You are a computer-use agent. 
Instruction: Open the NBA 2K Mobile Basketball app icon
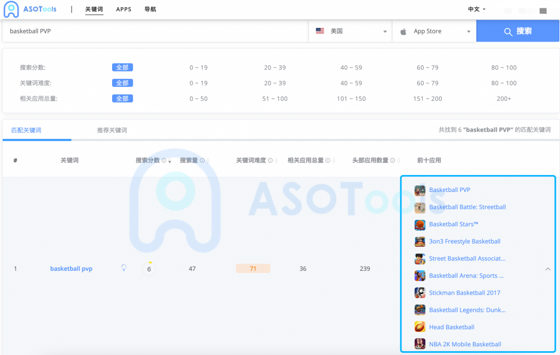click(x=419, y=344)
